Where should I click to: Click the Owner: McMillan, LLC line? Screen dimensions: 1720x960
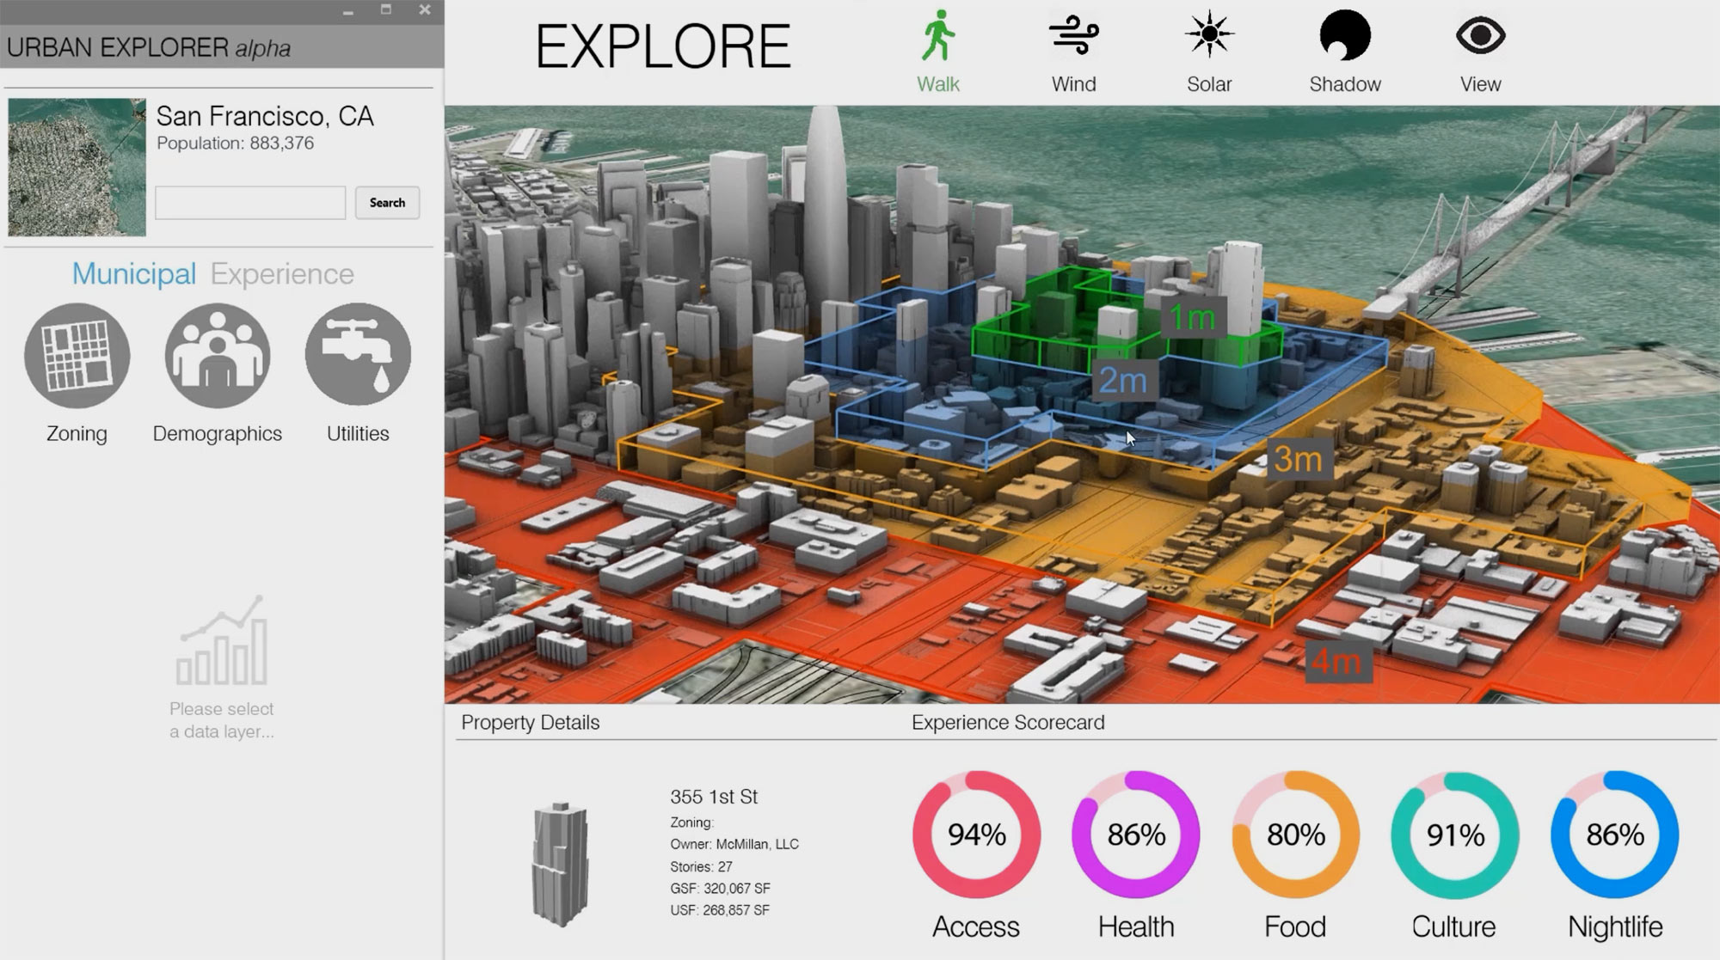pos(734,844)
